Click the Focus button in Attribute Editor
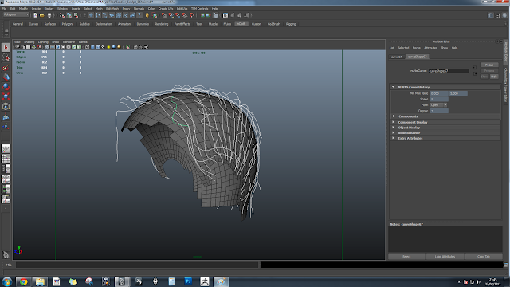This screenshot has width=510, height=287. [x=489, y=65]
